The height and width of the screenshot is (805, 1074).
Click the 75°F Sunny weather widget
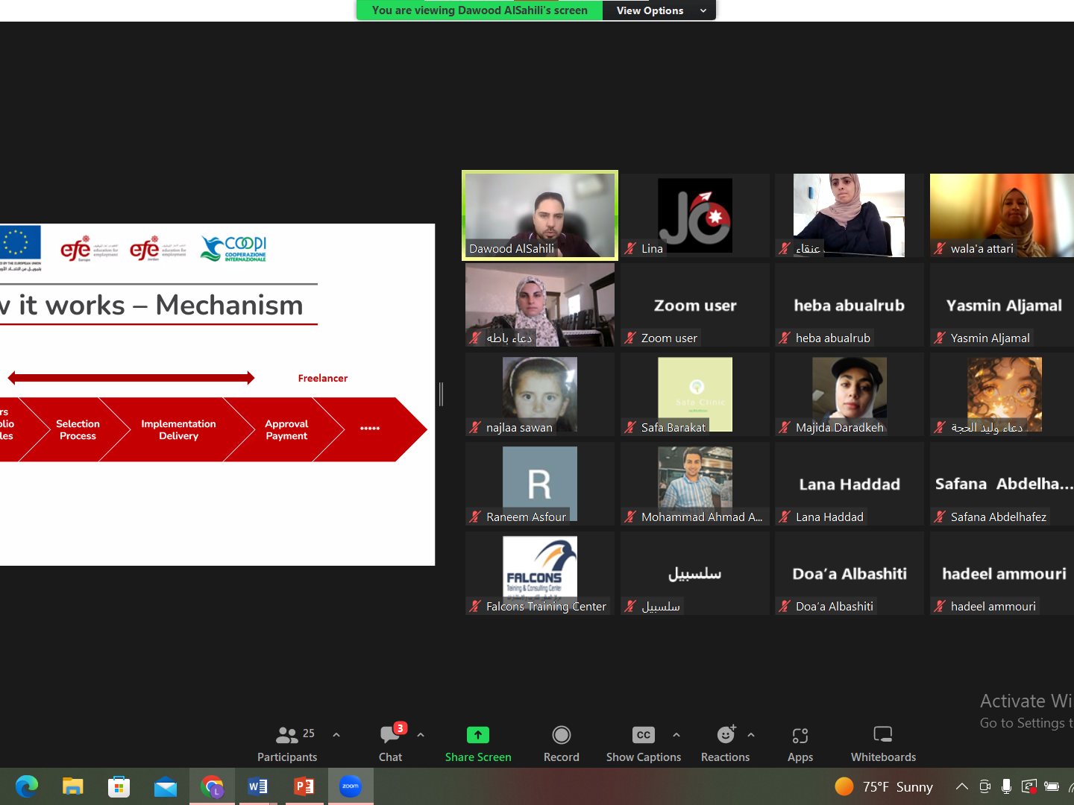point(885,787)
